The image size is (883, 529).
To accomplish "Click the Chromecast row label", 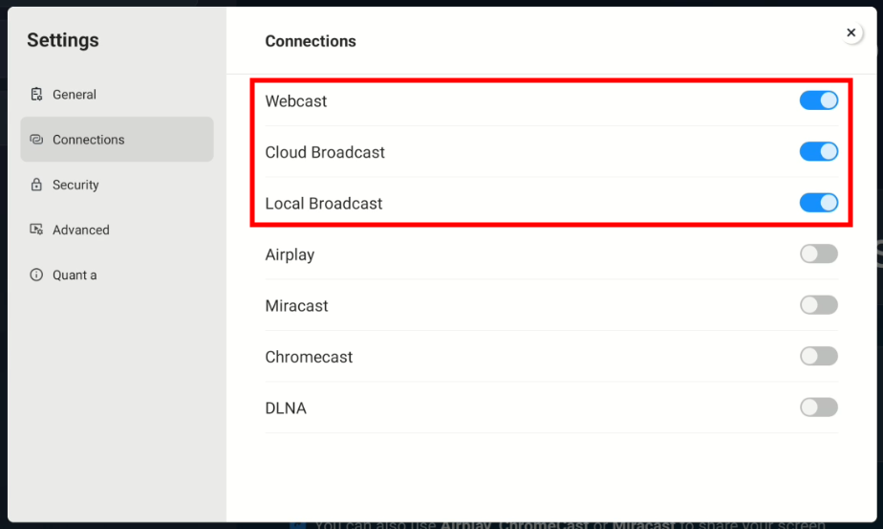I will pyautogui.click(x=309, y=357).
